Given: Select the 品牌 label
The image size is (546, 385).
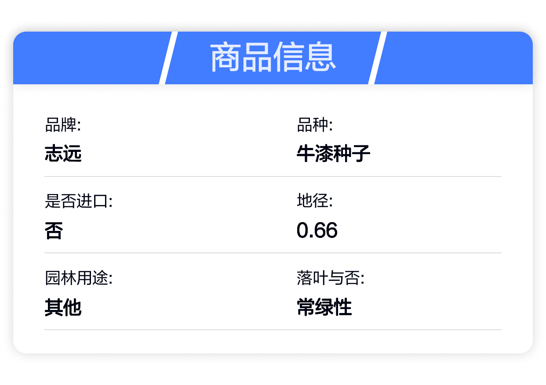Looking at the screenshot, I should click(63, 125).
